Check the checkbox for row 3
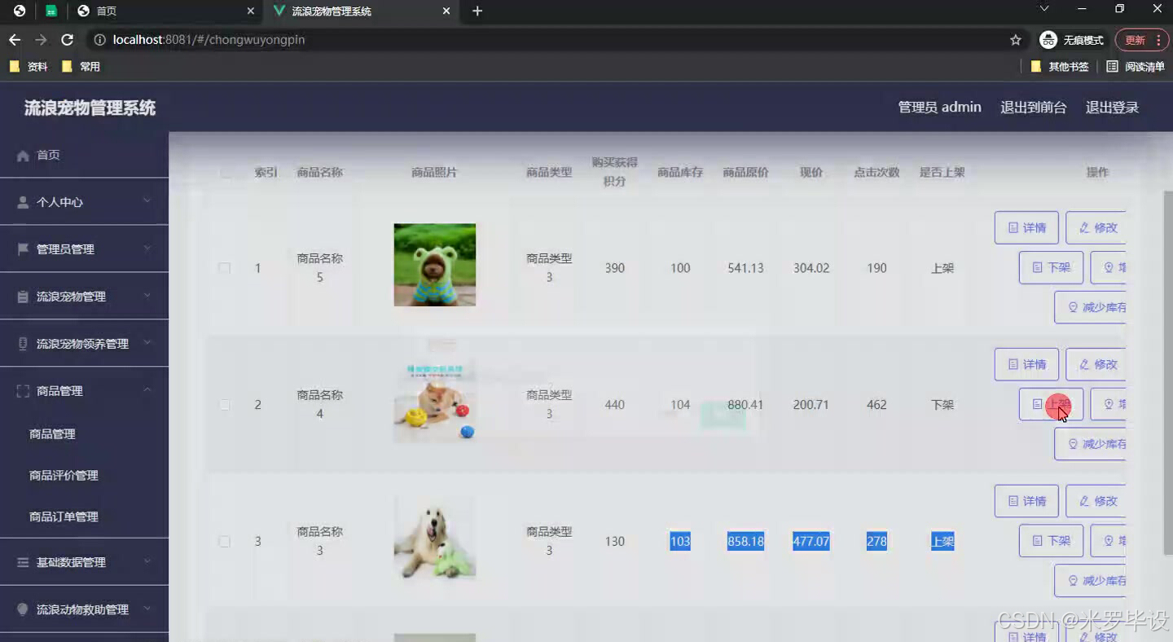The width and height of the screenshot is (1173, 642). point(225,542)
